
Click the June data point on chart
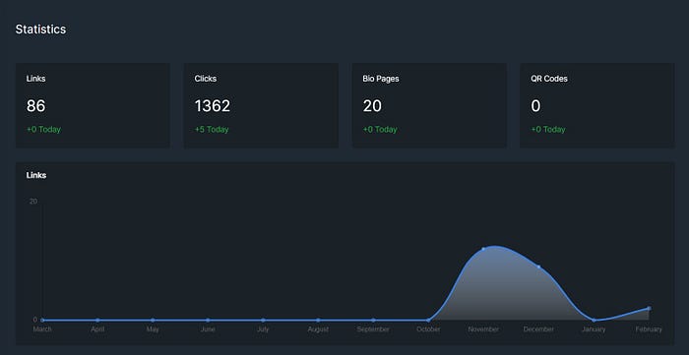pyautogui.click(x=208, y=320)
